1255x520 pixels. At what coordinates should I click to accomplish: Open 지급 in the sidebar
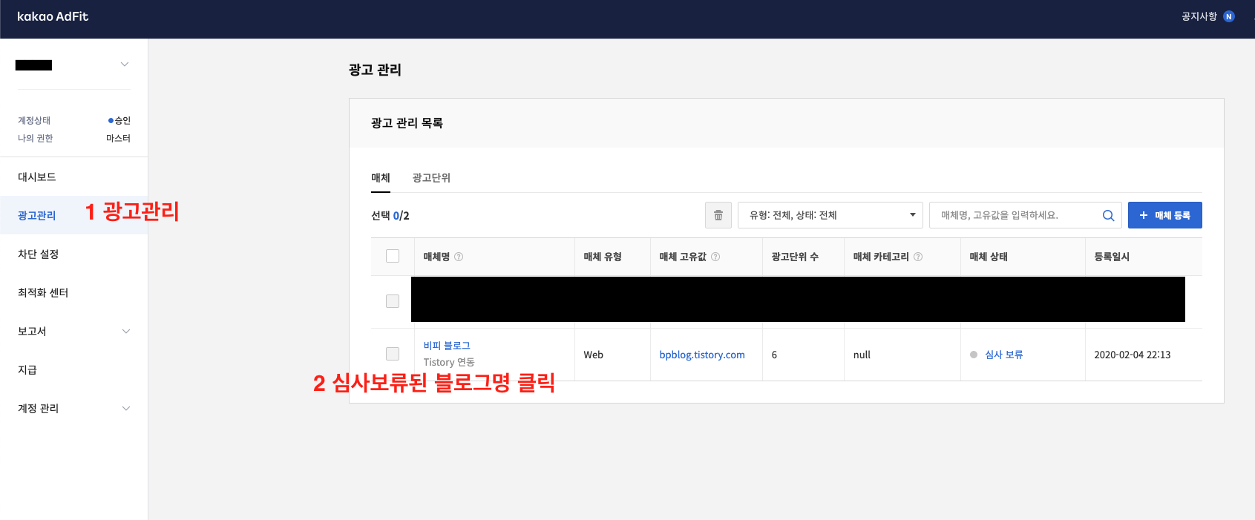(27, 369)
